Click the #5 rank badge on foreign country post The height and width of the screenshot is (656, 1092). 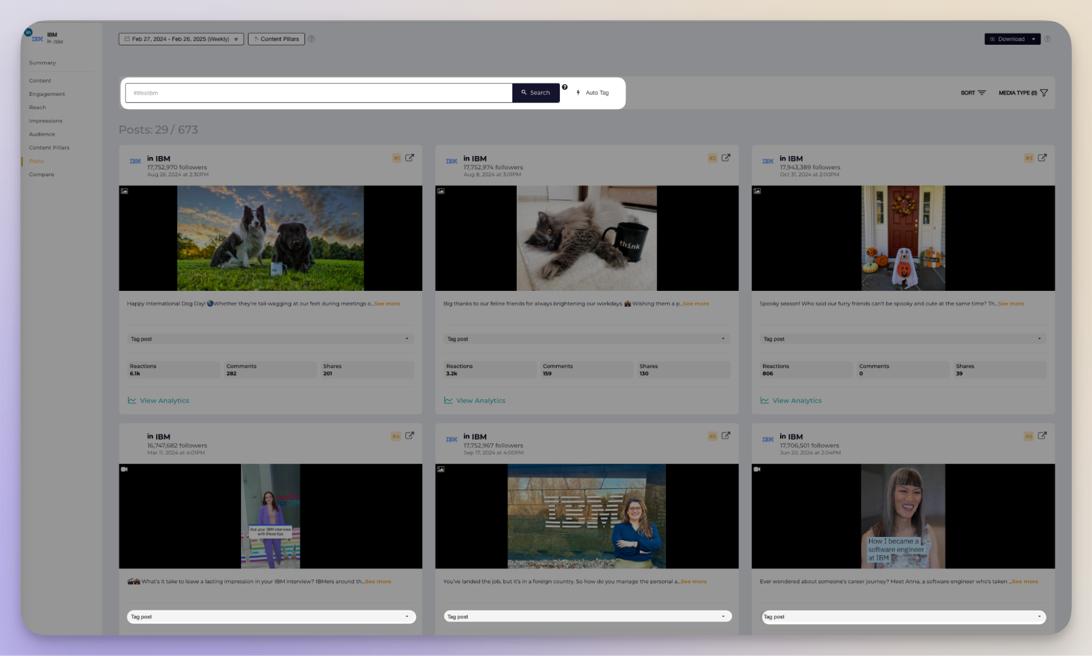coord(712,436)
